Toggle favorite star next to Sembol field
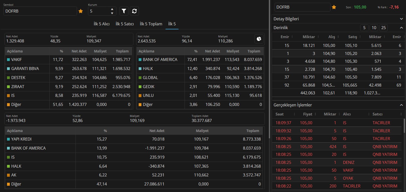This screenshot has height=192, width=406. pyautogui.click(x=81, y=11)
